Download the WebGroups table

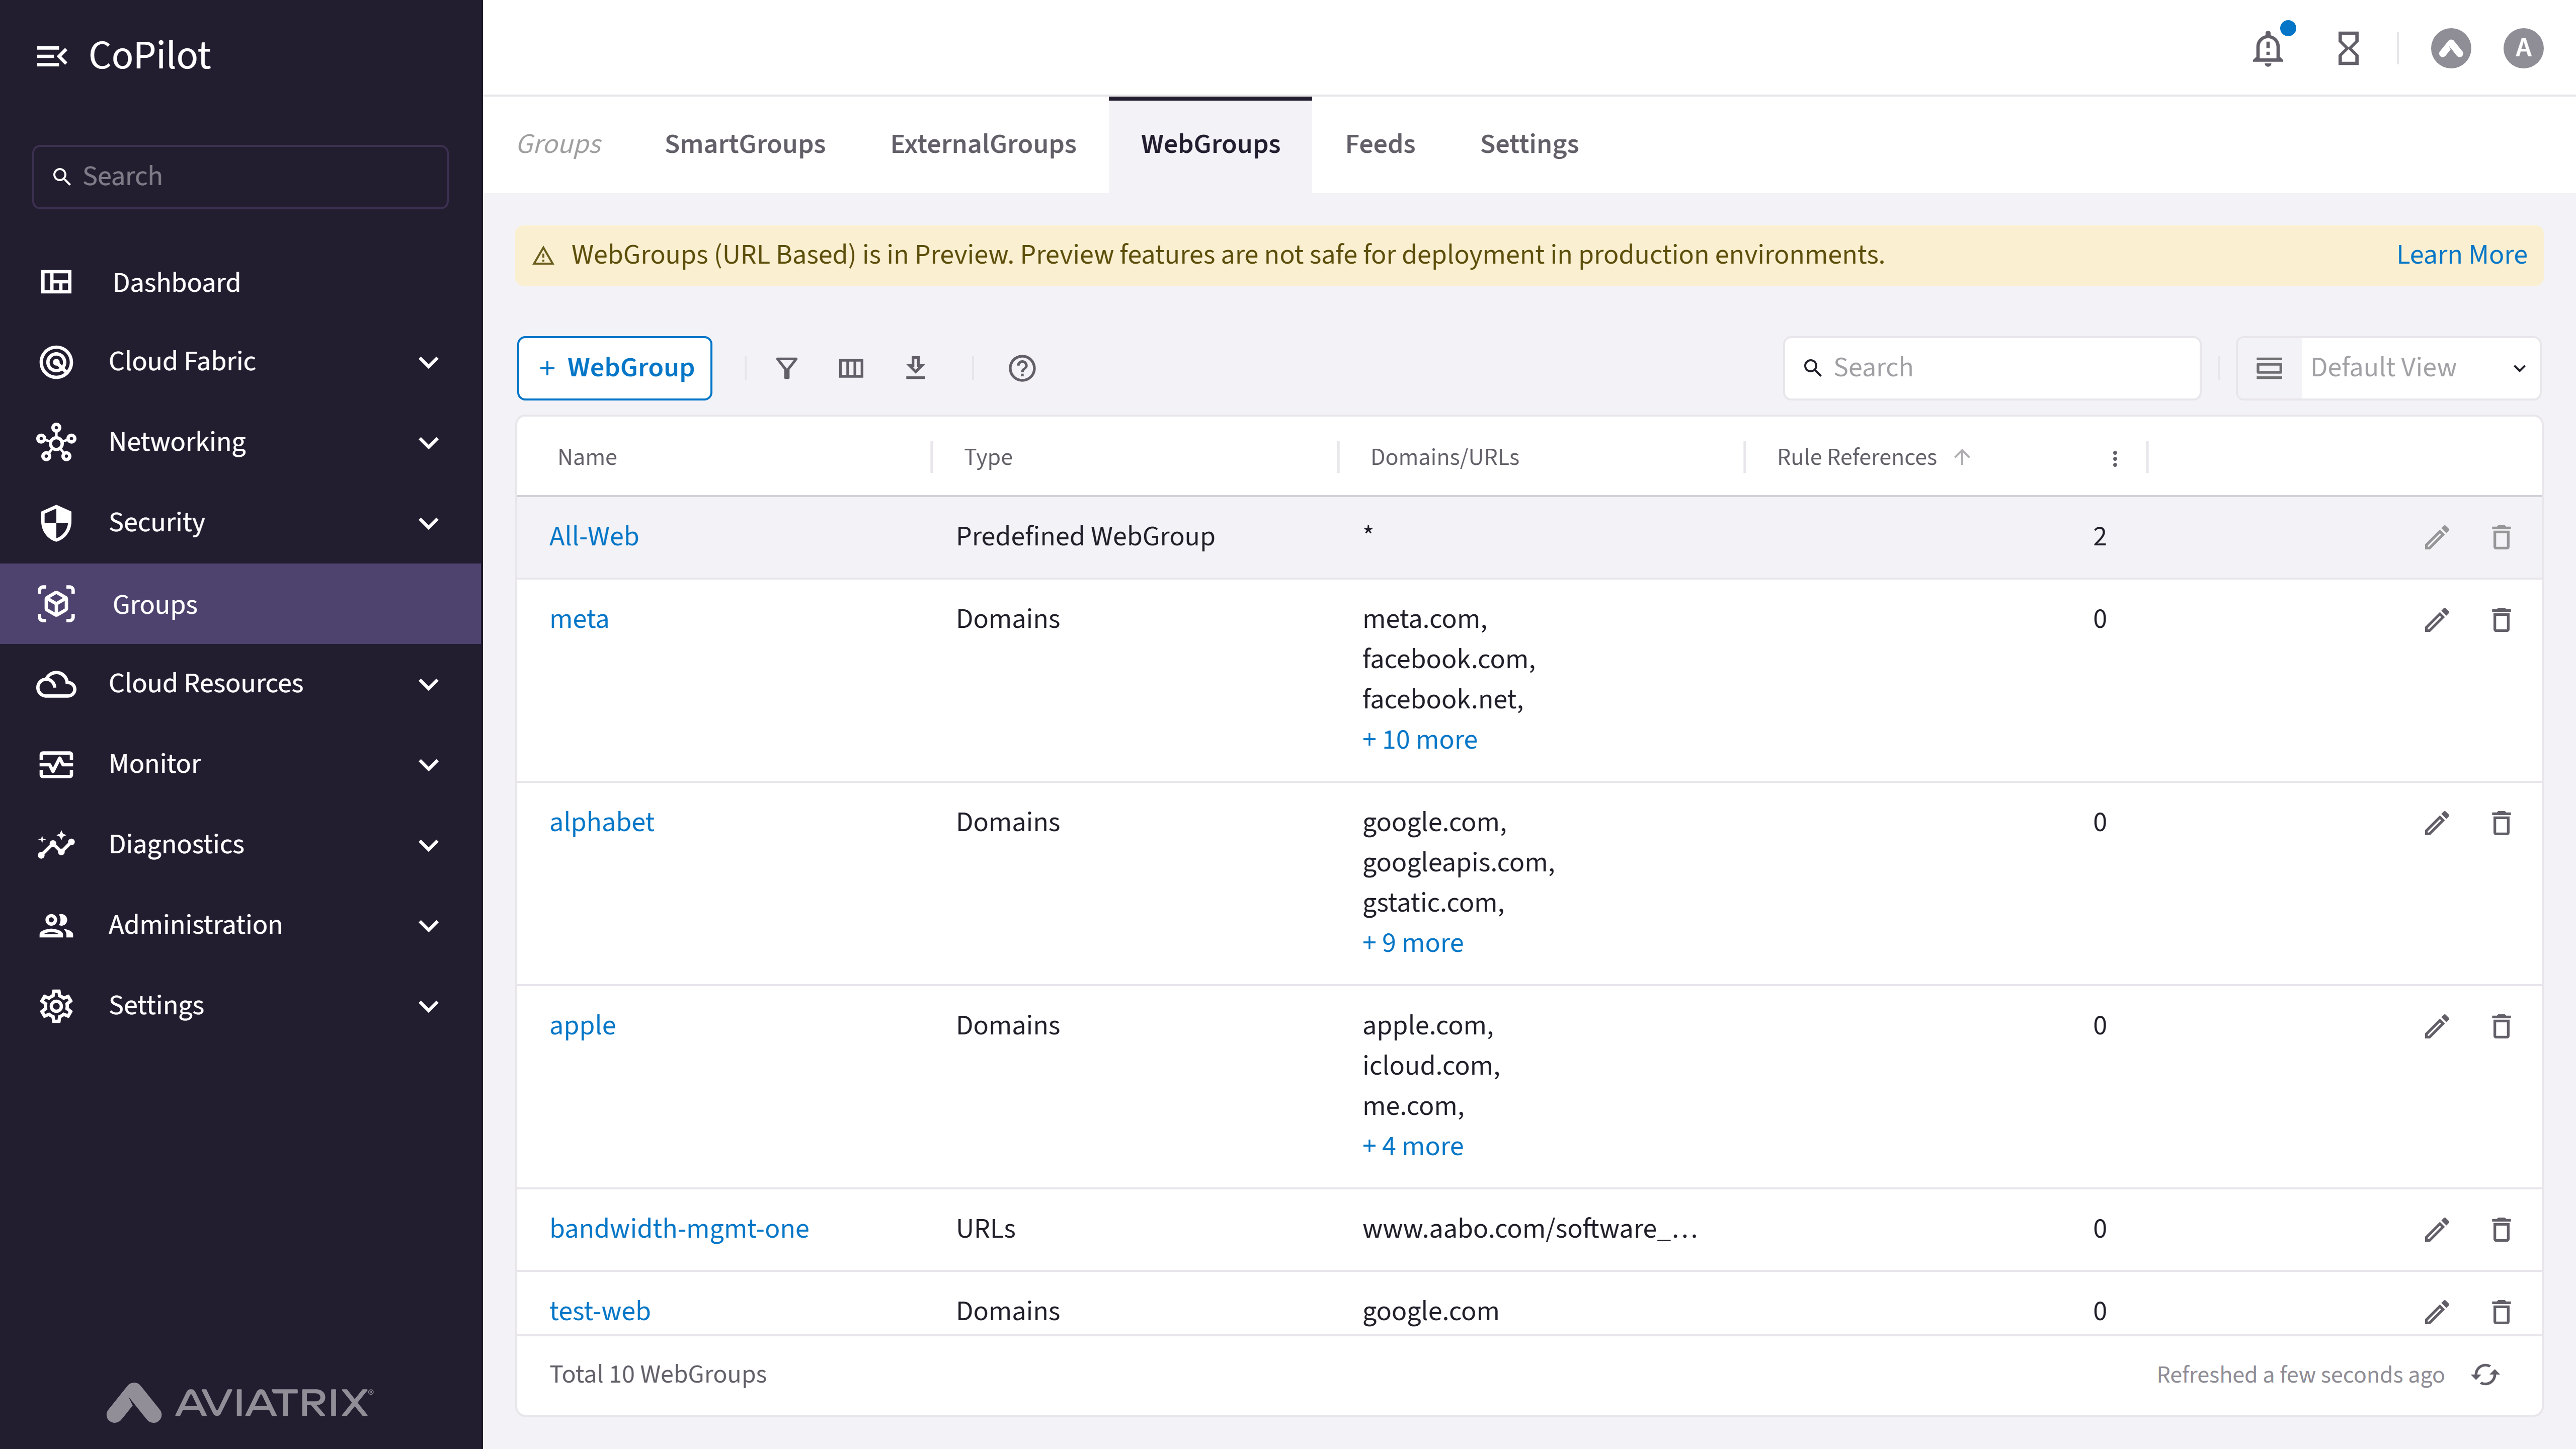[915, 368]
